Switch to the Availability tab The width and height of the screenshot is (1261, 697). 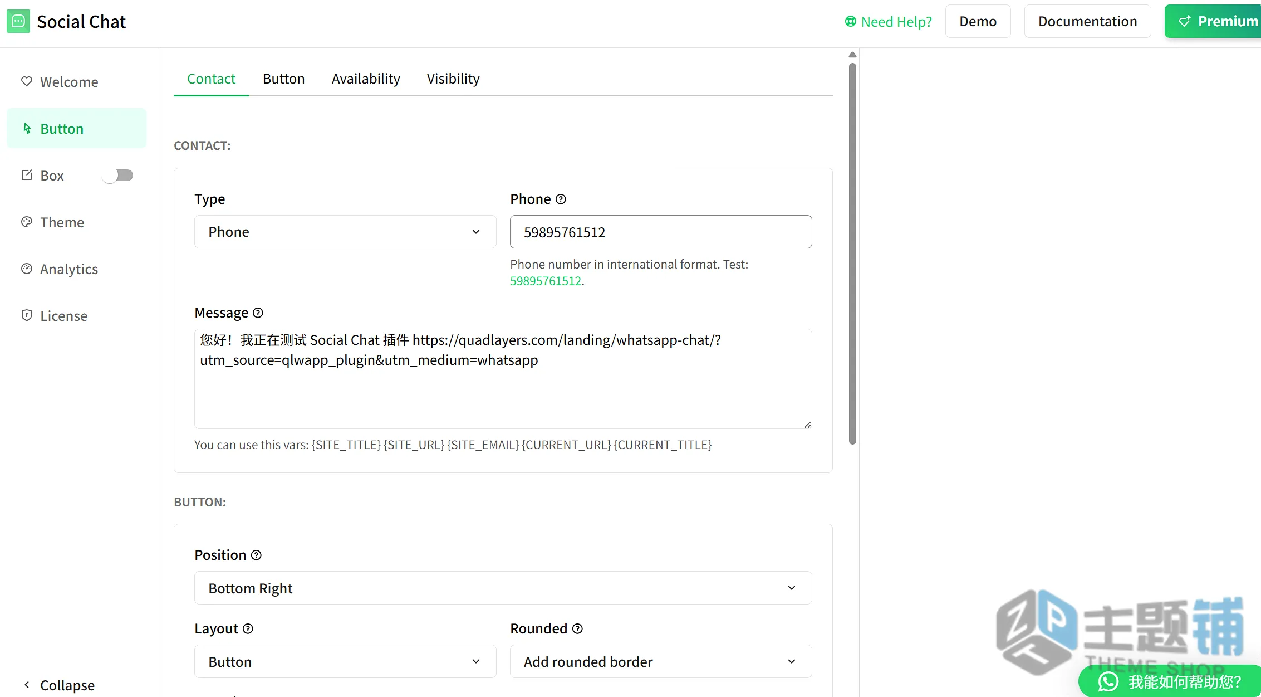coord(366,79)
